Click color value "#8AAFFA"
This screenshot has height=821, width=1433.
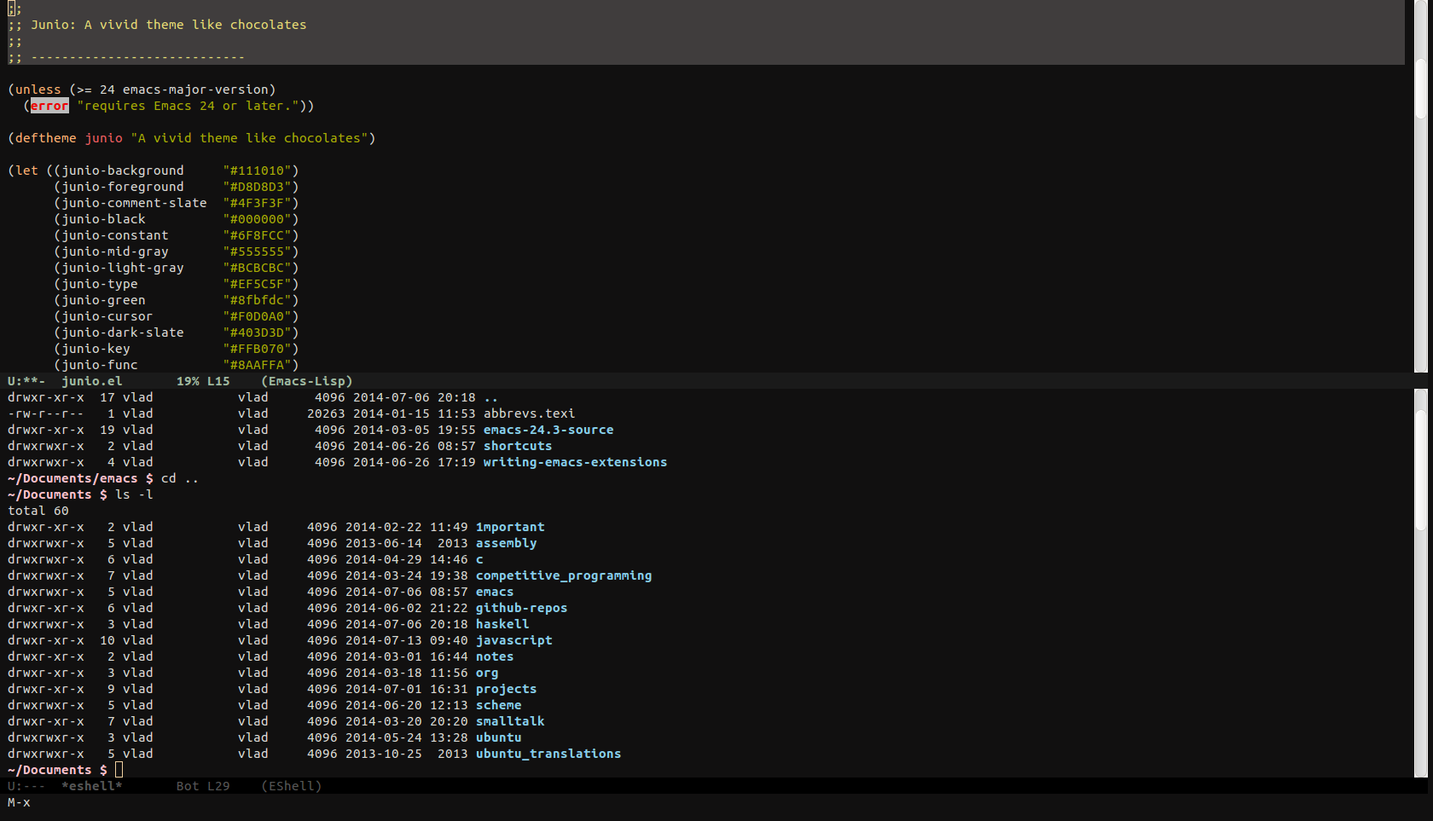[257, 365]
